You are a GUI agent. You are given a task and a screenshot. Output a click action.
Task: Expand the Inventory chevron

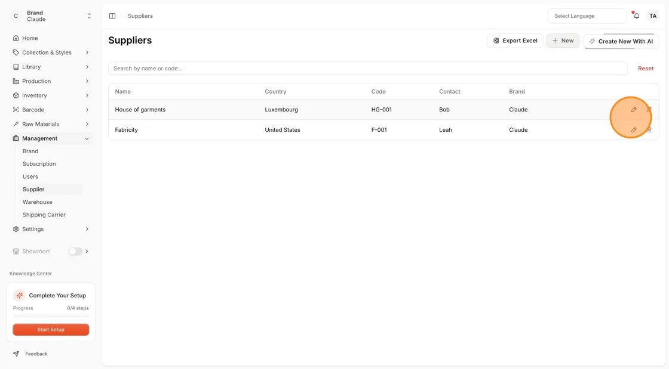pos(87,95)
